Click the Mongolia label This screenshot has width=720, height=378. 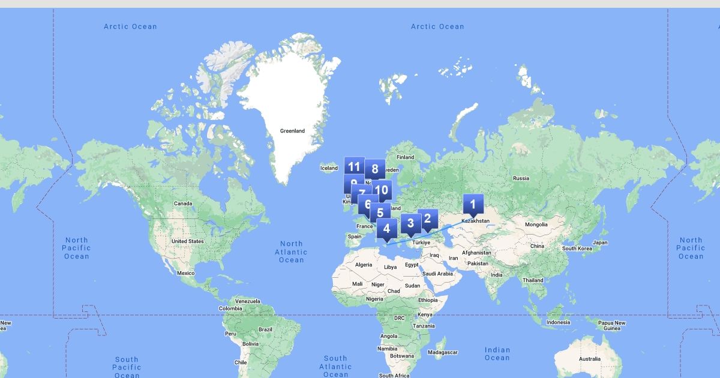pos(536,225)
